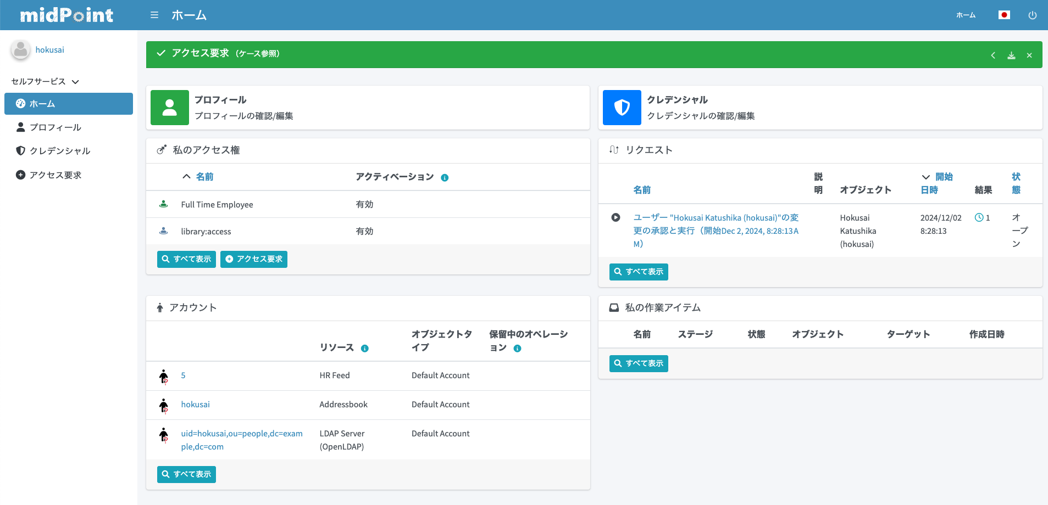Select the HR Feed resource cell
Screen dimensions: 1048x505
tap(335, 375)
